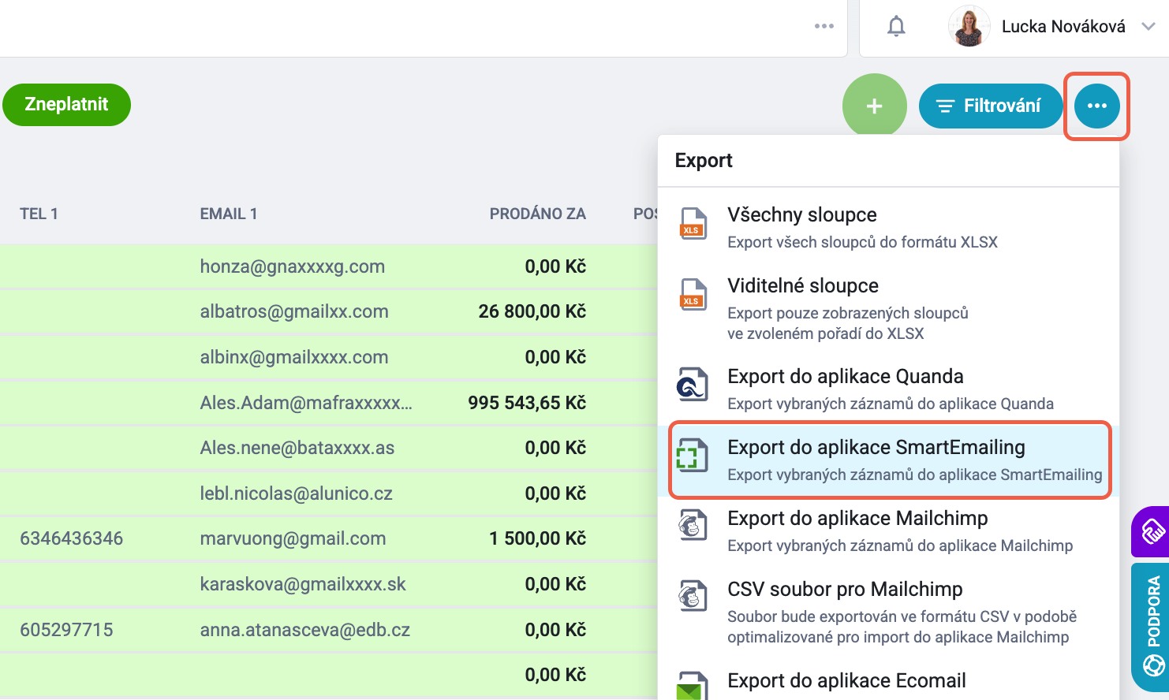Click email albinx@gmailxxxx.com
Viewport: 1169px width, 700px height.
(294, 357)
